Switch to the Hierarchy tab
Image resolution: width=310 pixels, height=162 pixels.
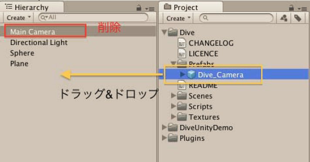(32, 7)
